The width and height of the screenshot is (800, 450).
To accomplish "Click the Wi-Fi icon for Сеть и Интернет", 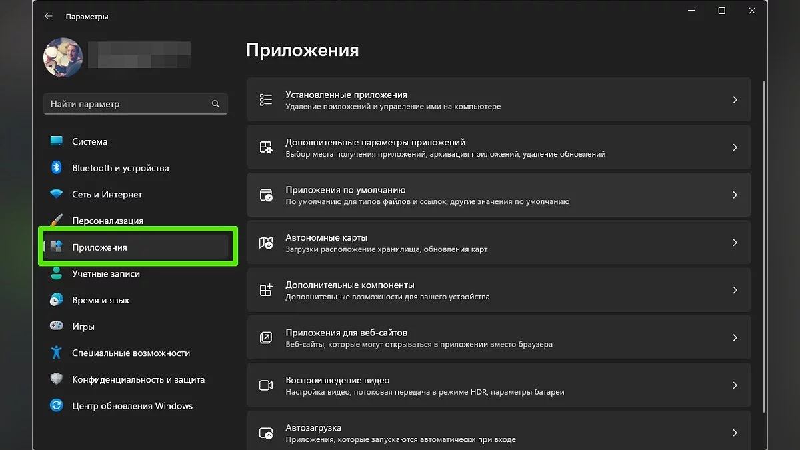I will point(57,195).
